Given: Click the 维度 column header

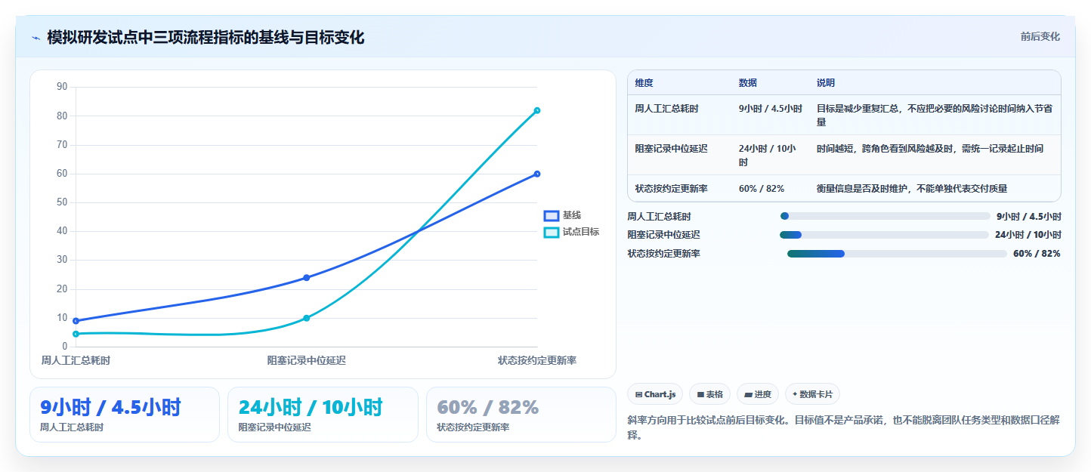Looking at the screenshot, I should click(644, 83).
